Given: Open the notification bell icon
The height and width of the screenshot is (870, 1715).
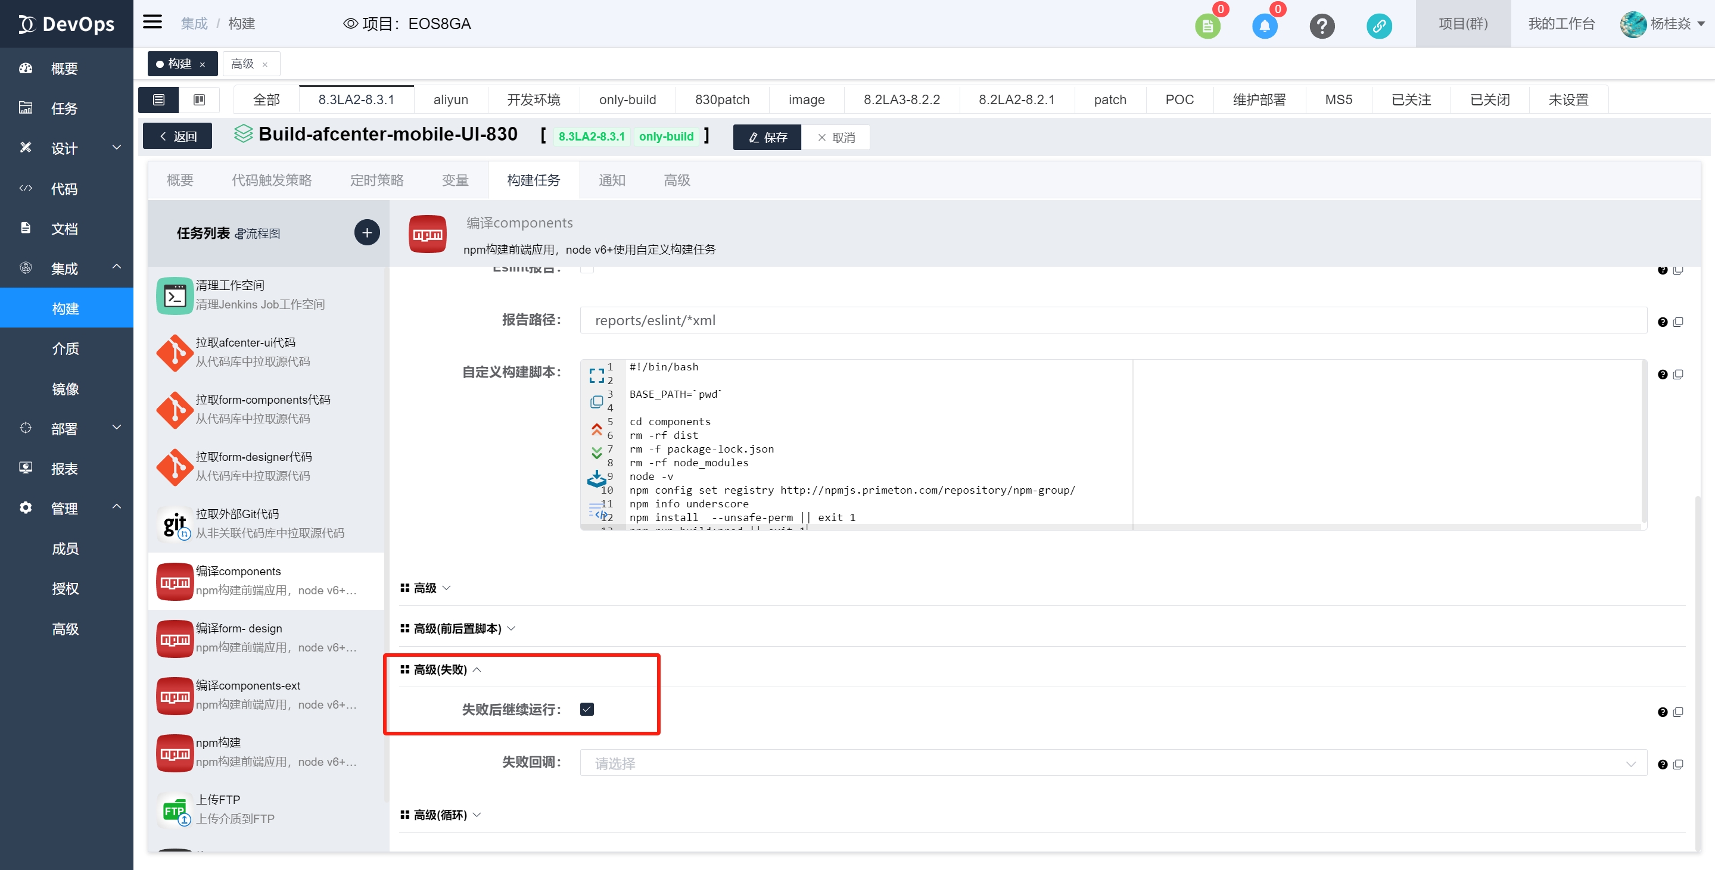Looking at the screenshot, I should 1264,26.
